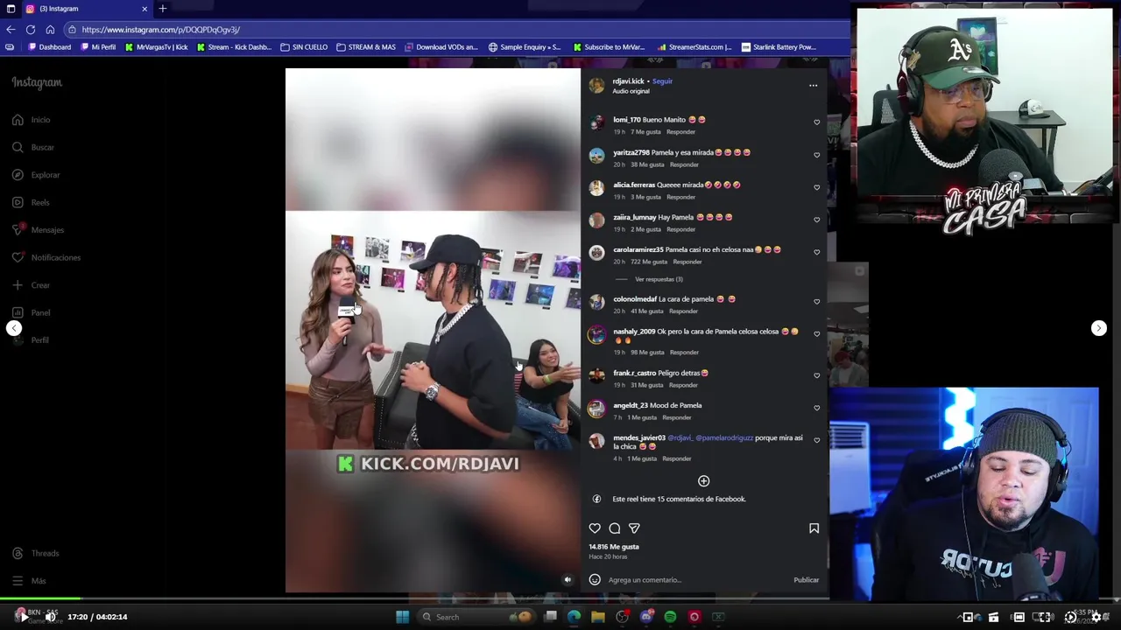This screenshot has width=1121, height=630.
Task: Open @pamelarodriguzz mention link
Action: 724,437
